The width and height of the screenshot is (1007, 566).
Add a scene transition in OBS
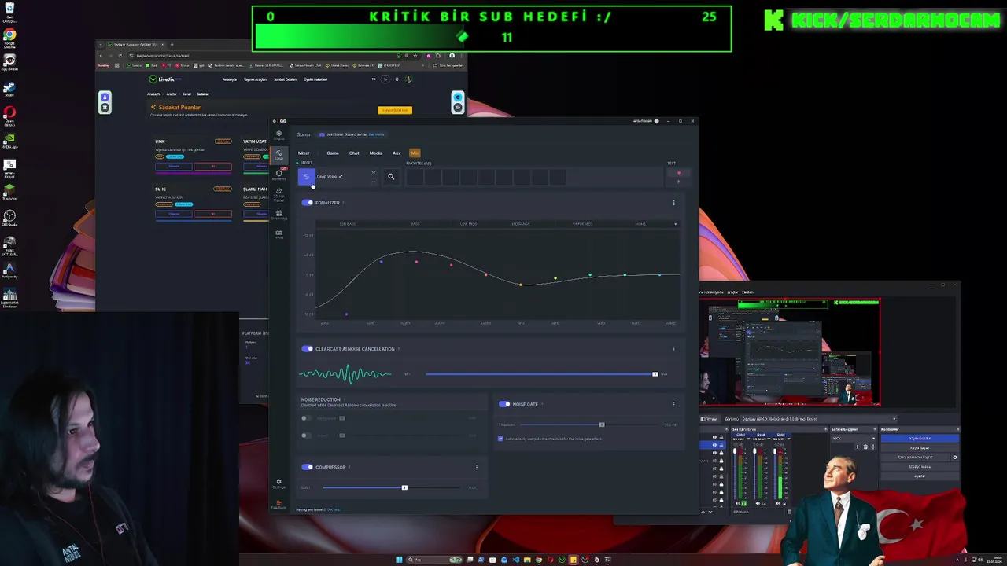[x=858, y=447]
